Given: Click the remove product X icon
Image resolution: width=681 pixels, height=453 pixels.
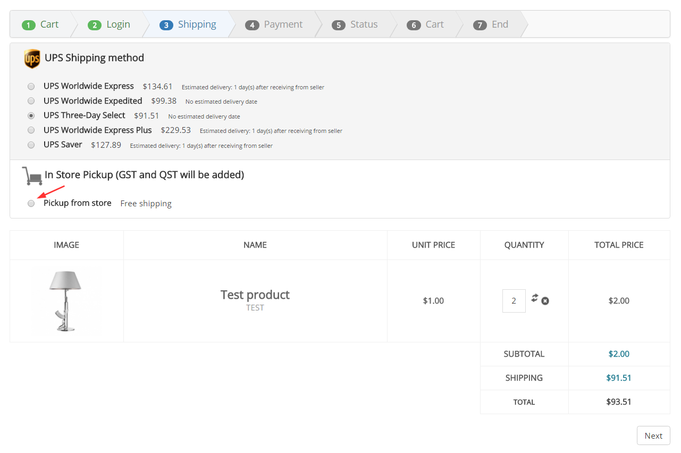Looking at the screenshot, I should 545,301.
